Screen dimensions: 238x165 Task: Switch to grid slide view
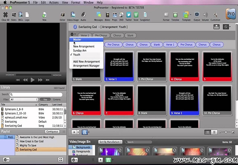pyautogui.click(x=207, y=132)
